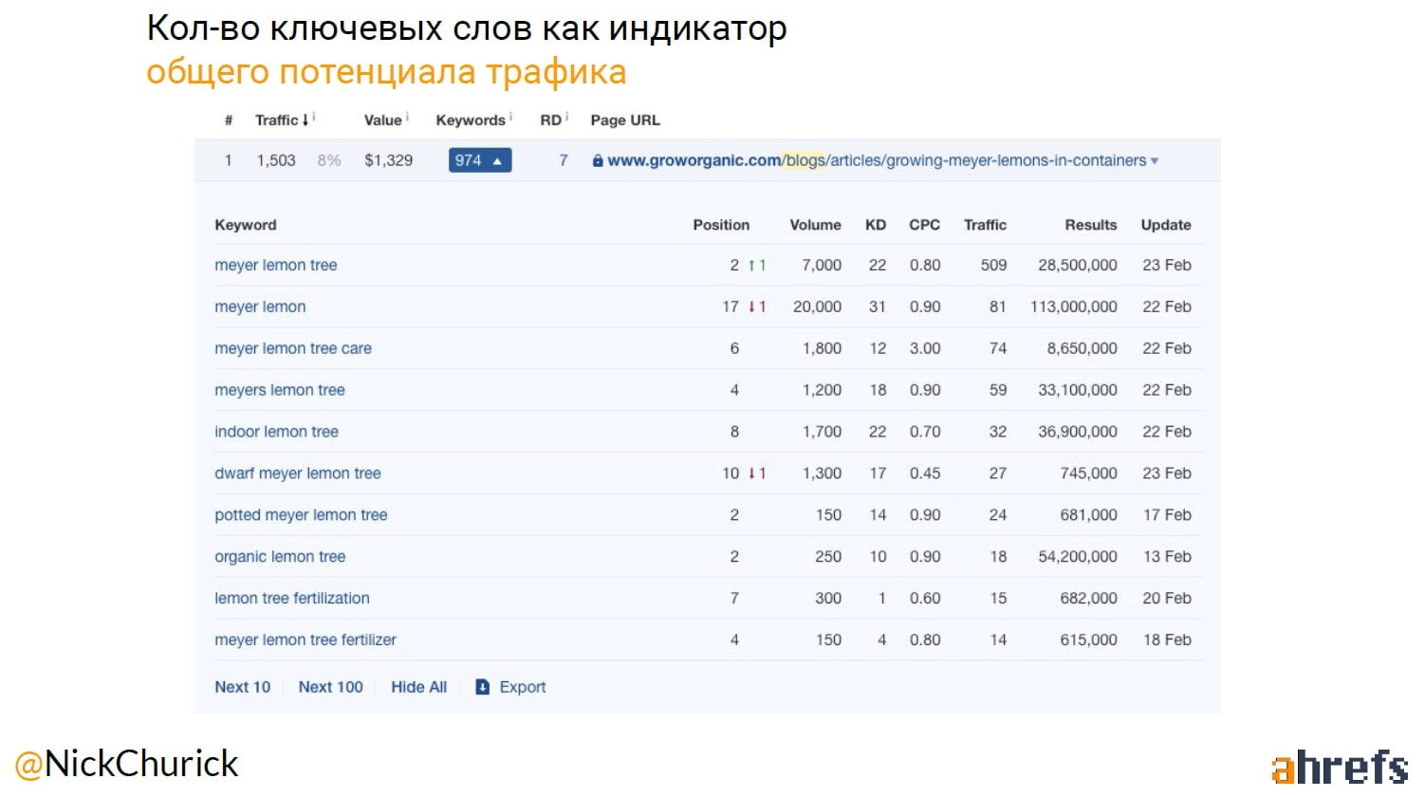
Task: Click the padlock icon before the URL
Action: coord(598,161)
